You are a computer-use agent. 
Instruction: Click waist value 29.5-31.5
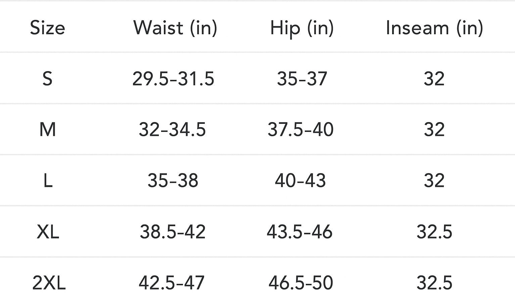173,79
